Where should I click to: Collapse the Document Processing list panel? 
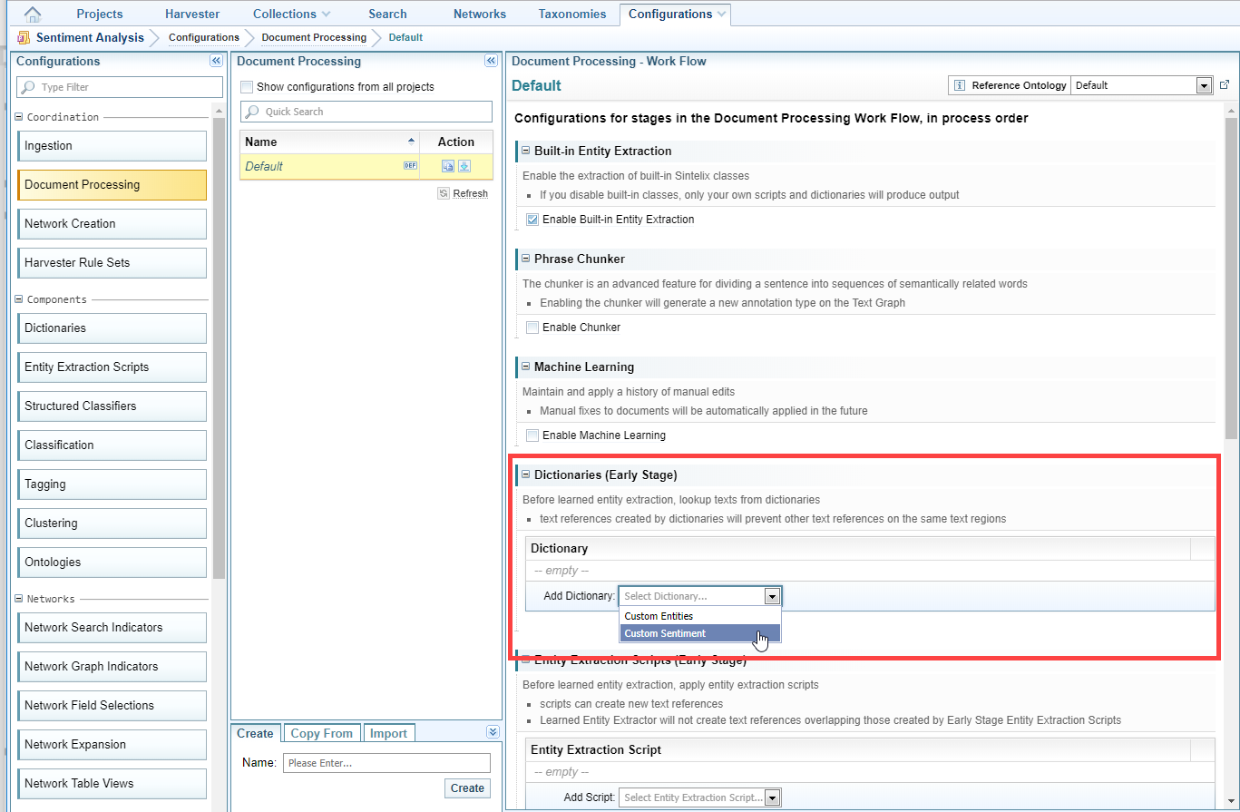click(x=491, y=61)
